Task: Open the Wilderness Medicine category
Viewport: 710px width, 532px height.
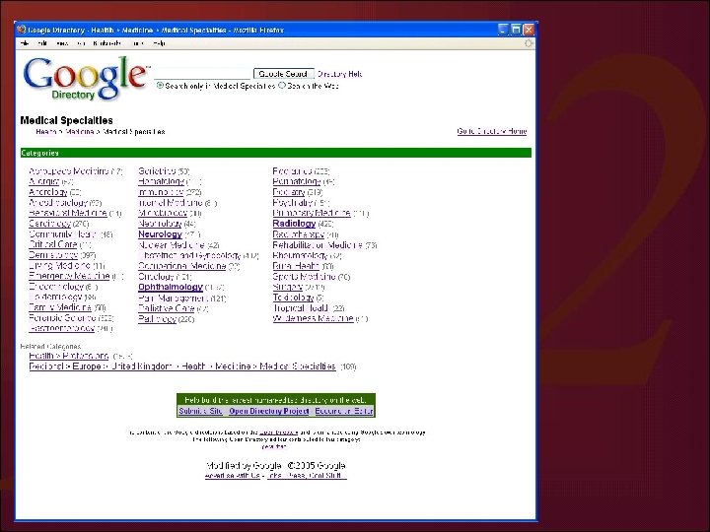Action: (313, 318)
